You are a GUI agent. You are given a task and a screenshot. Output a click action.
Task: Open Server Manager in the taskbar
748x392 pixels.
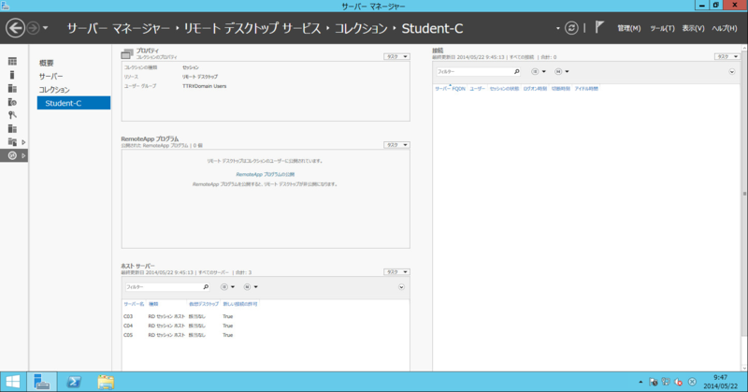pyautogui.click(x=42, y=382)
